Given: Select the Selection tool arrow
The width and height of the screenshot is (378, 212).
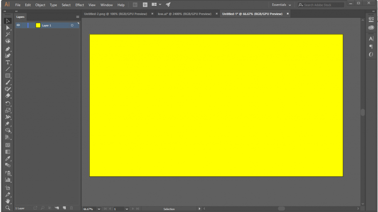Looking at the screenshot, I should pos(8,21).
